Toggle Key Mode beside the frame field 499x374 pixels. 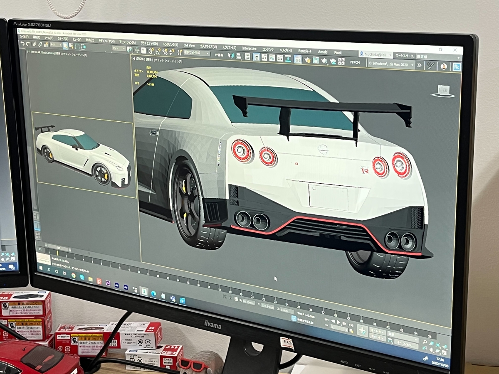pos(327,325)
